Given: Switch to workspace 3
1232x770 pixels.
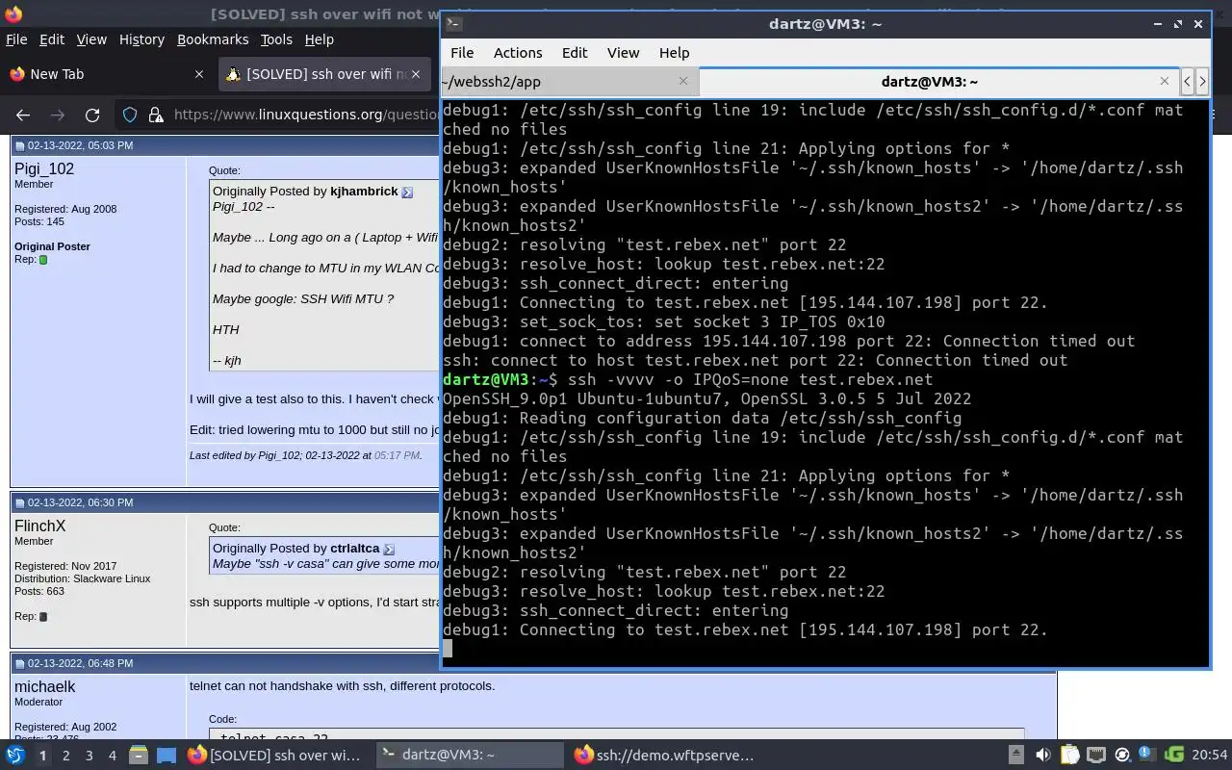Looking at the screenshot, I should (x=89, y=756).
